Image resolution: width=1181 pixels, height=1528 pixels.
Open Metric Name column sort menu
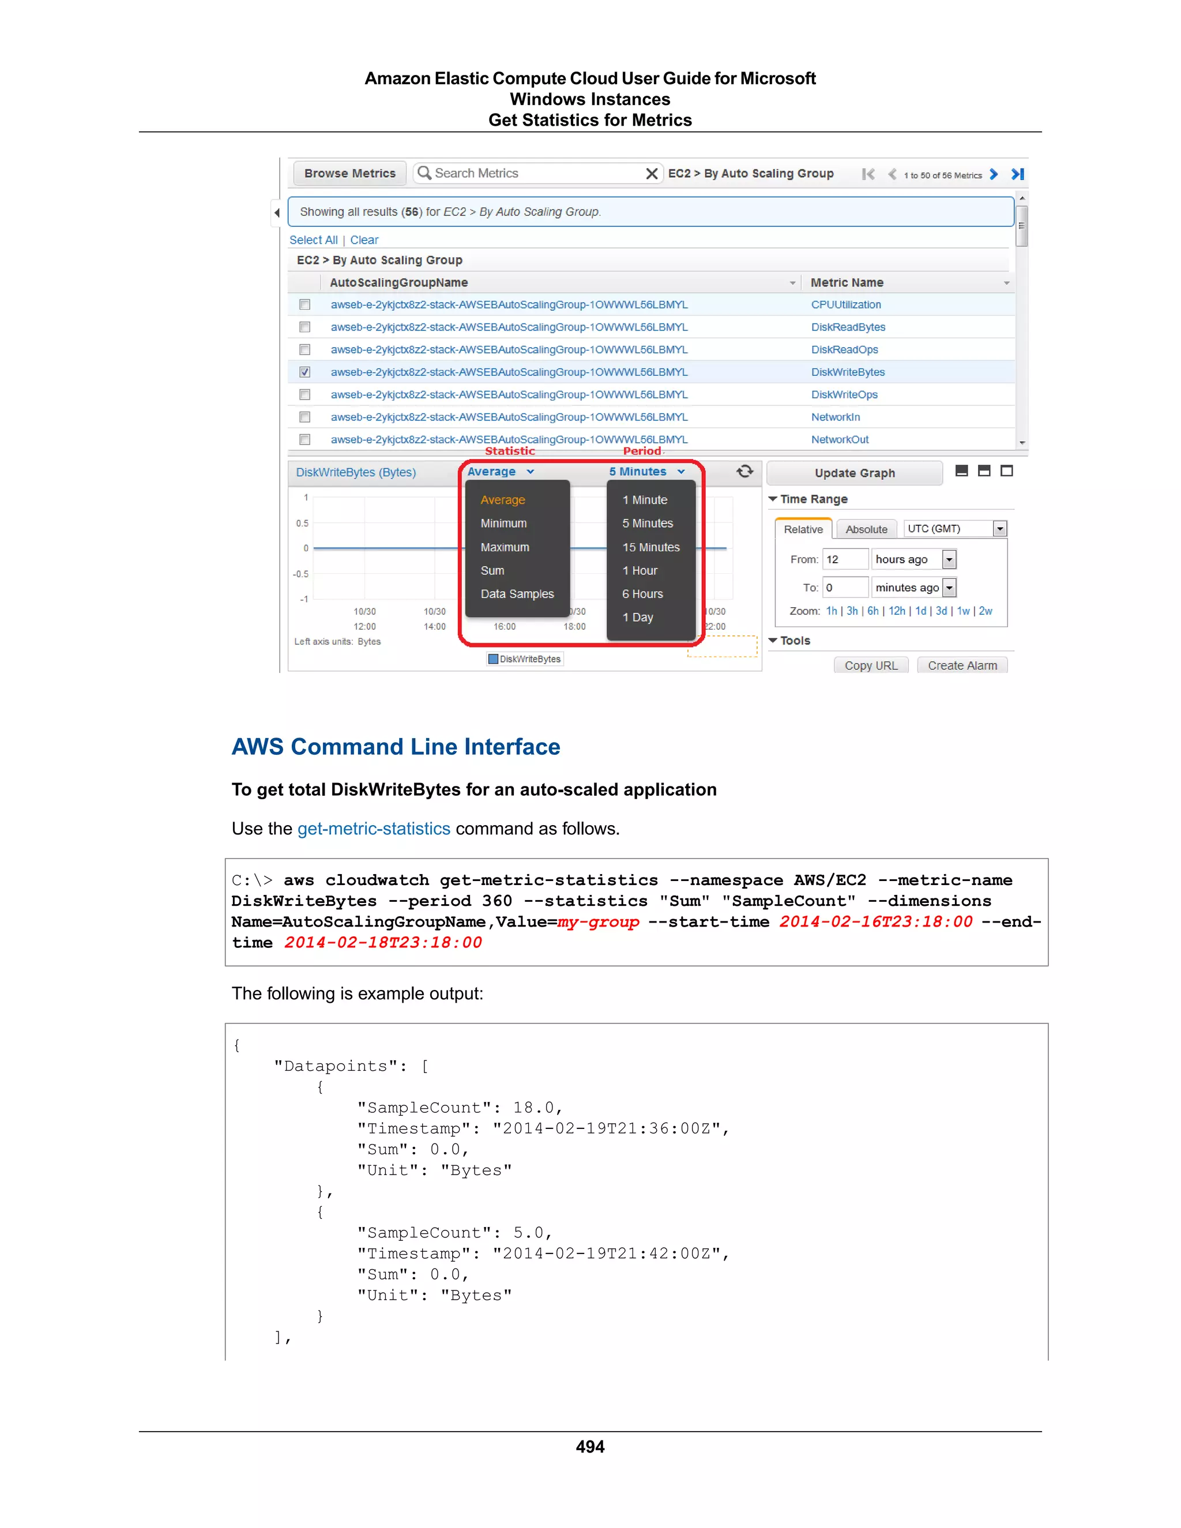click(x=1007, y=283)
